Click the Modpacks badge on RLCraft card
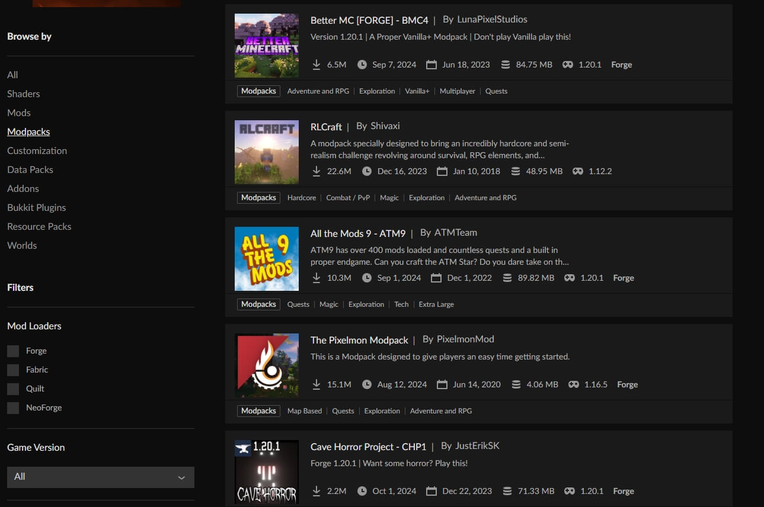This screenshot has height=507, width=764. 258,198
